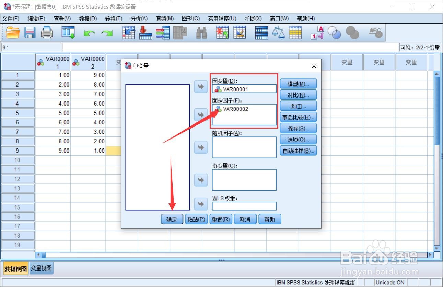Open the Variables info icon
Viewport: 443px width, 287px height.
coord(163,33)
